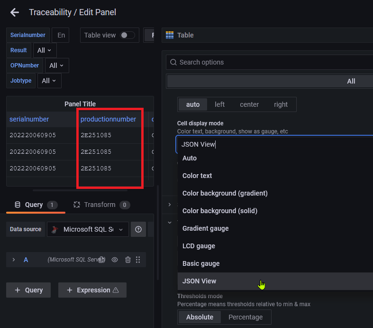Click the Transform tab icon

[77, 205]
